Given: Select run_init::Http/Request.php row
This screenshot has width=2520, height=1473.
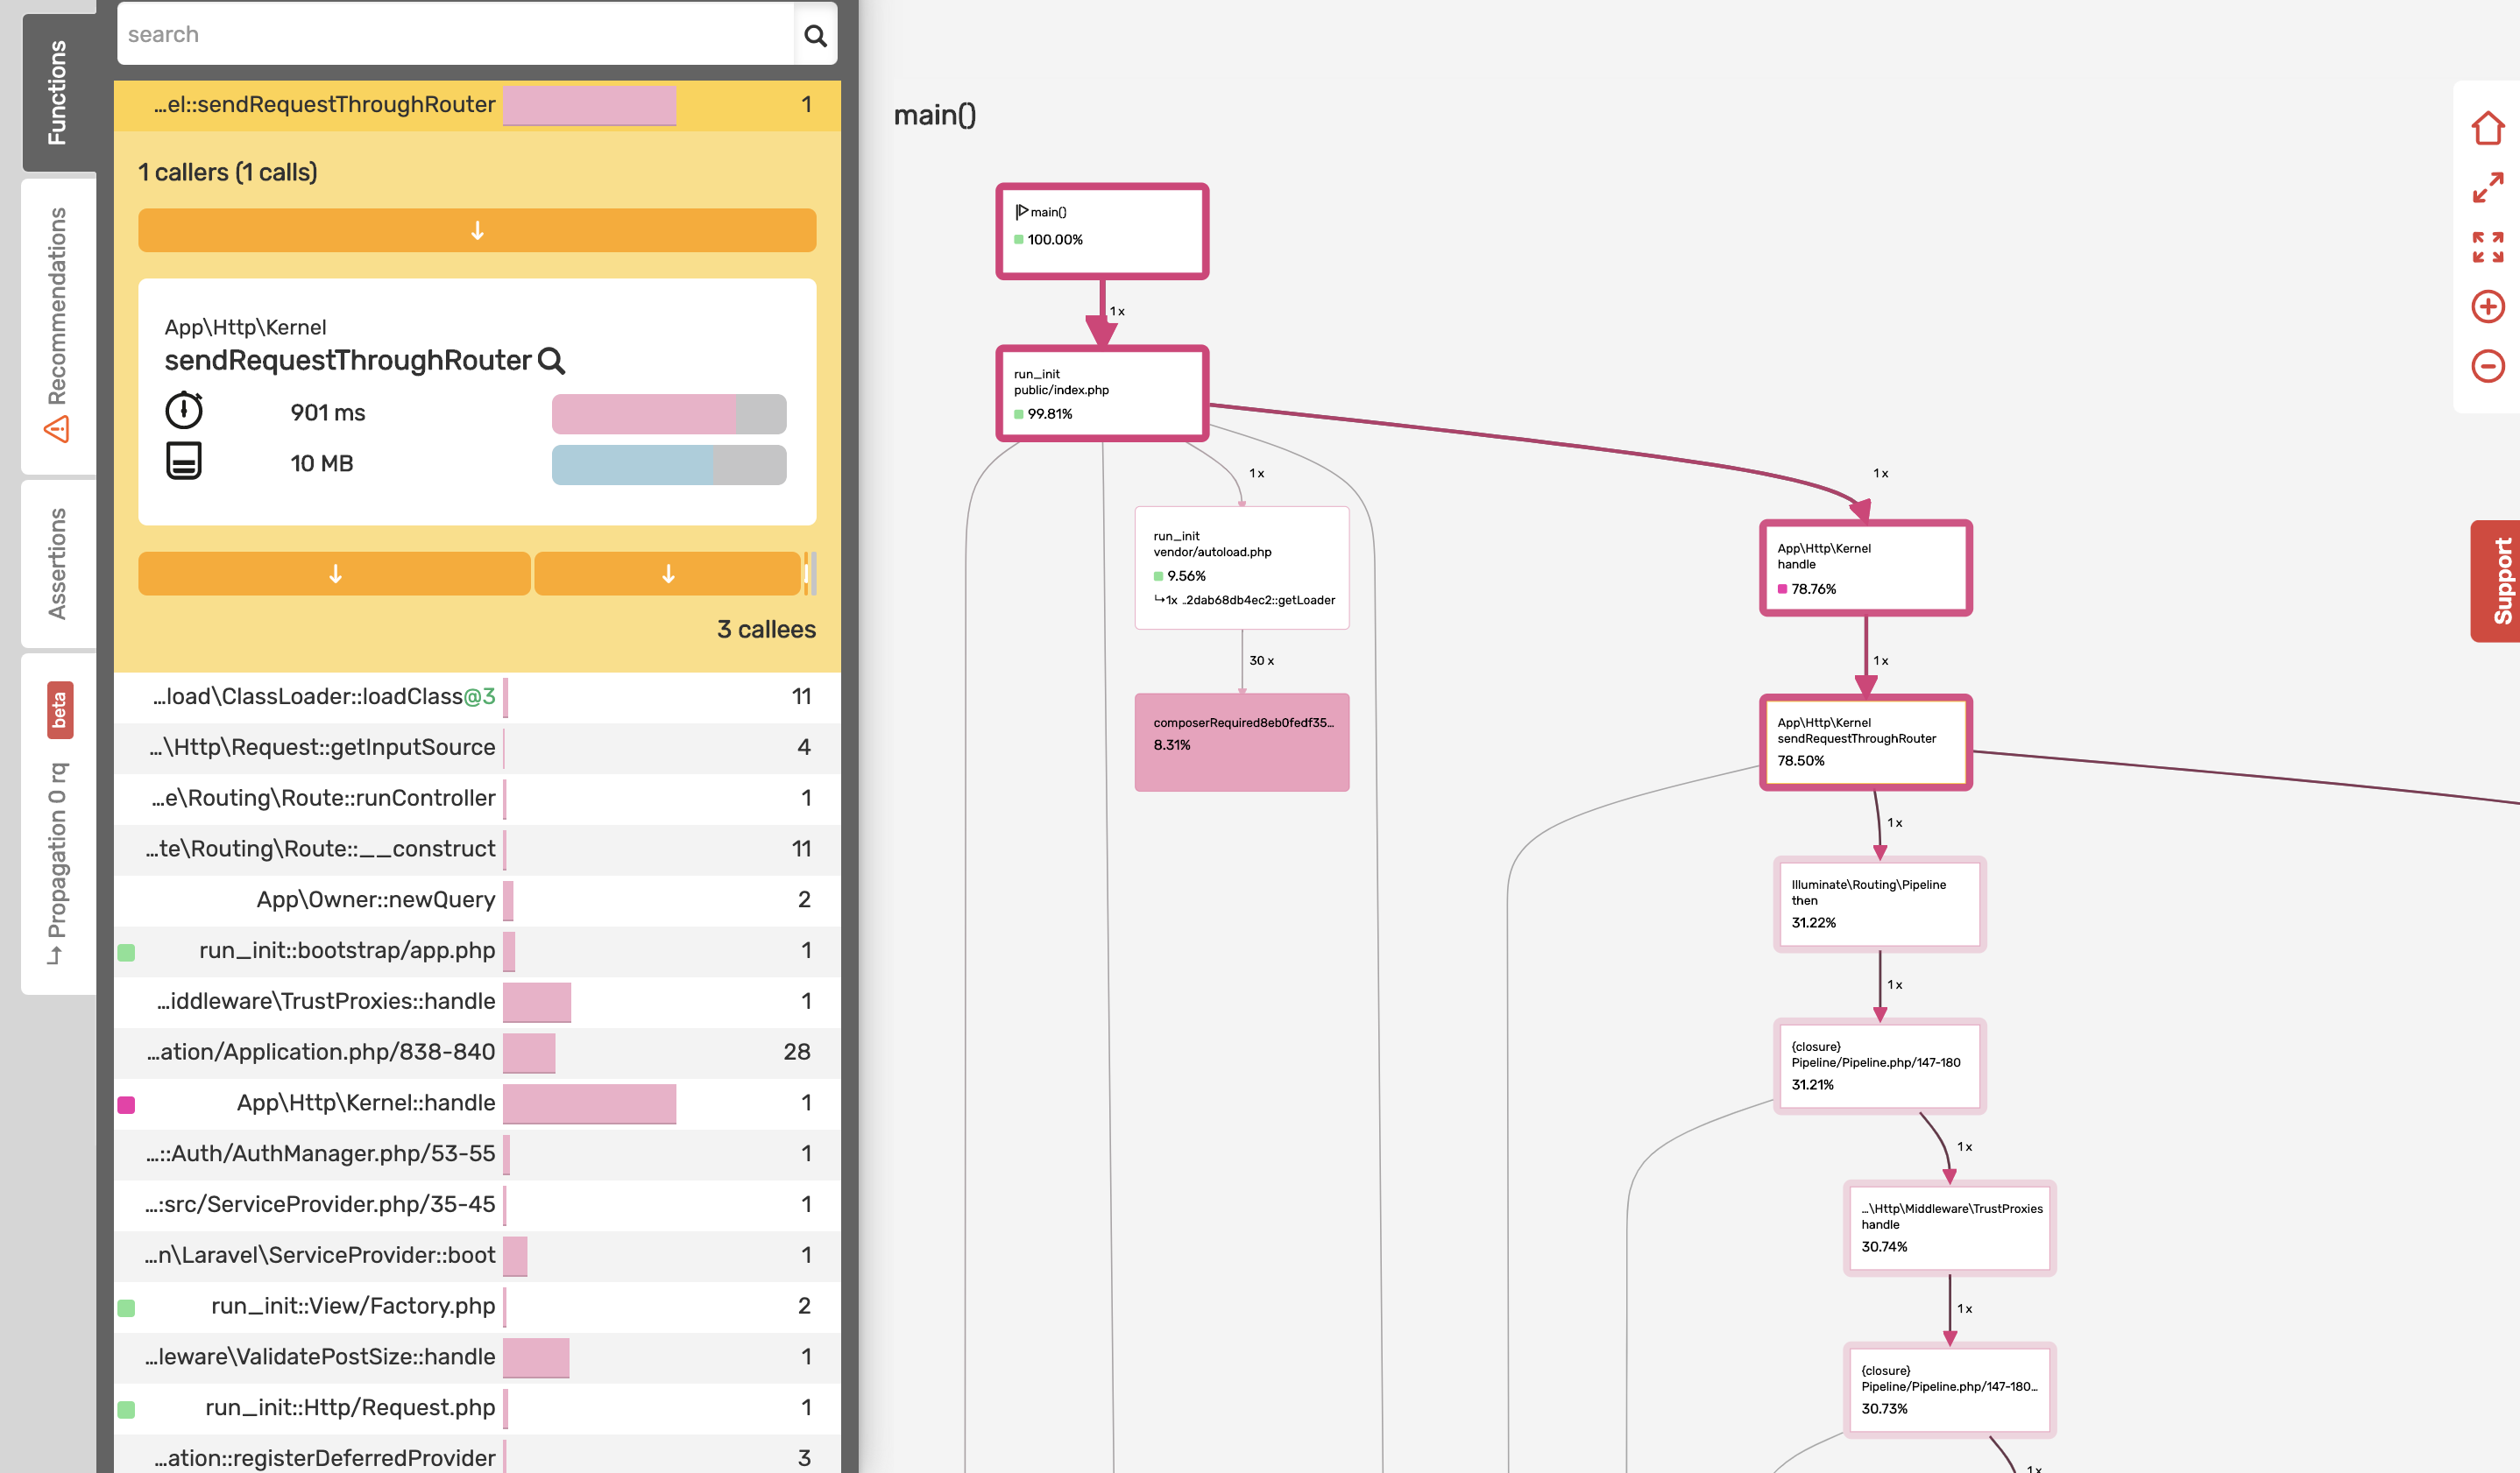Looking at the screenshot, I should click(477, 1409).
